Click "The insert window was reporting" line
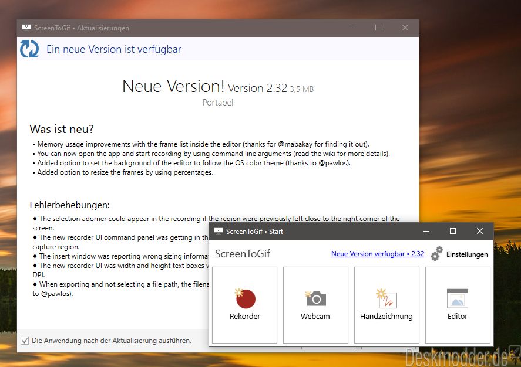The height and width of the screenshot is (367, 521). click(120, 256)
